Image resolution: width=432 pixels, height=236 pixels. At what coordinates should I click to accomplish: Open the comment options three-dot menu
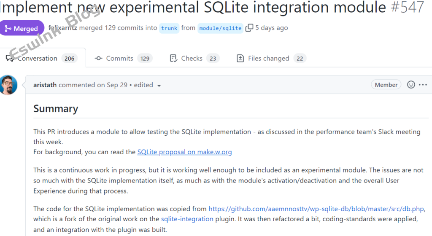click(423, 85)
